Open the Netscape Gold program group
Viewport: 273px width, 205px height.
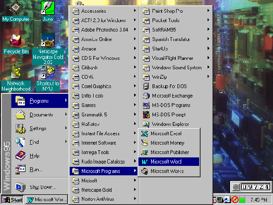coord(104,190)
